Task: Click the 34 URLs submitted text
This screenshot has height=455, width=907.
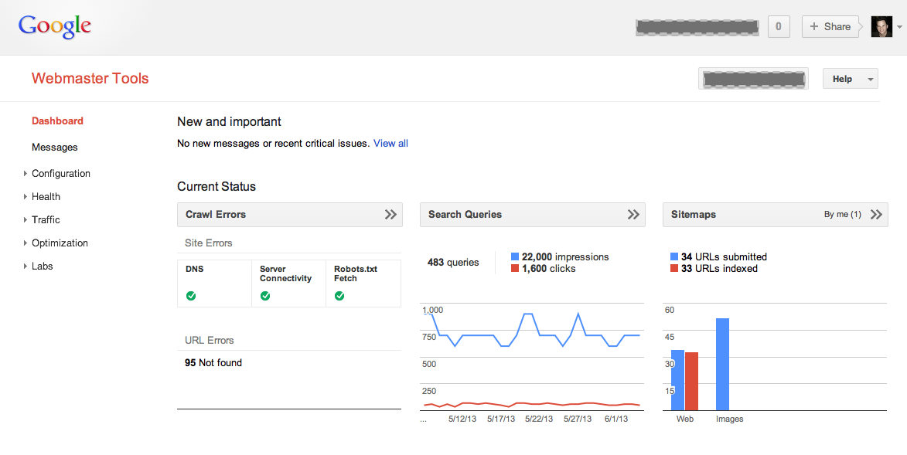Action: click(x=724, y=256)
